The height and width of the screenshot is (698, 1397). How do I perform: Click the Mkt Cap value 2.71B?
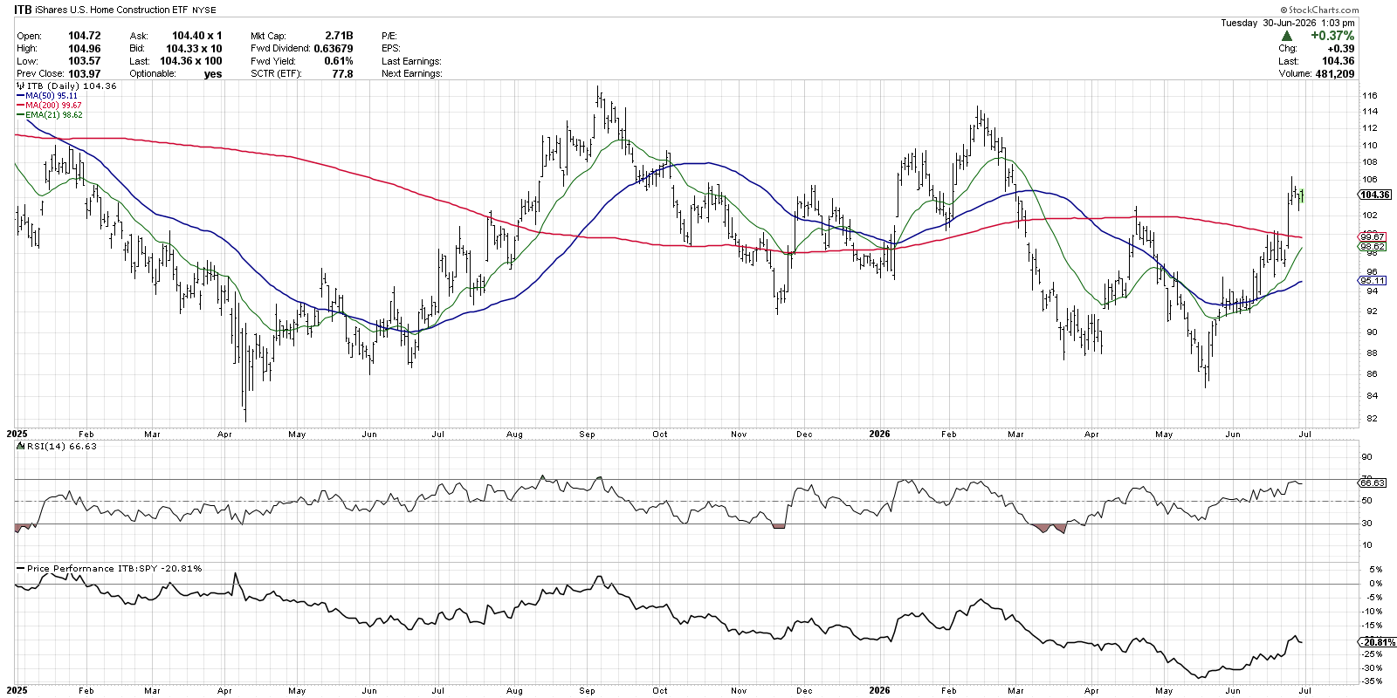point(339,36)
